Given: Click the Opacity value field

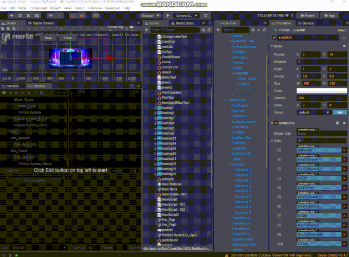Looking at the screenshot, I should click(x=322, y=98).
